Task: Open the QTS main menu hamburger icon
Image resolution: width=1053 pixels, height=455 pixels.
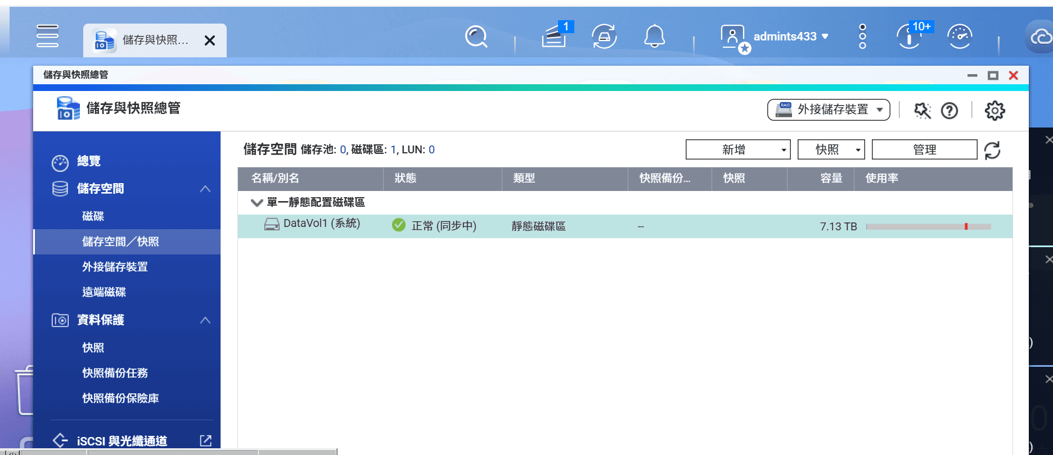Action: tap(47, 36)
